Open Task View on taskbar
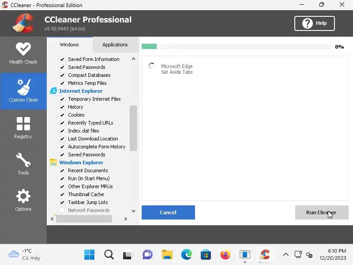353x265 pixels. tap(128, 255)
